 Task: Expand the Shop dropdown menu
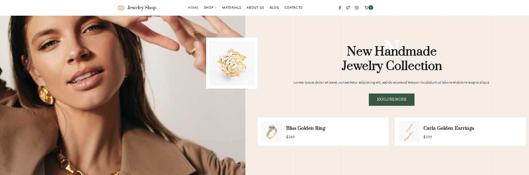click(210, 8)
